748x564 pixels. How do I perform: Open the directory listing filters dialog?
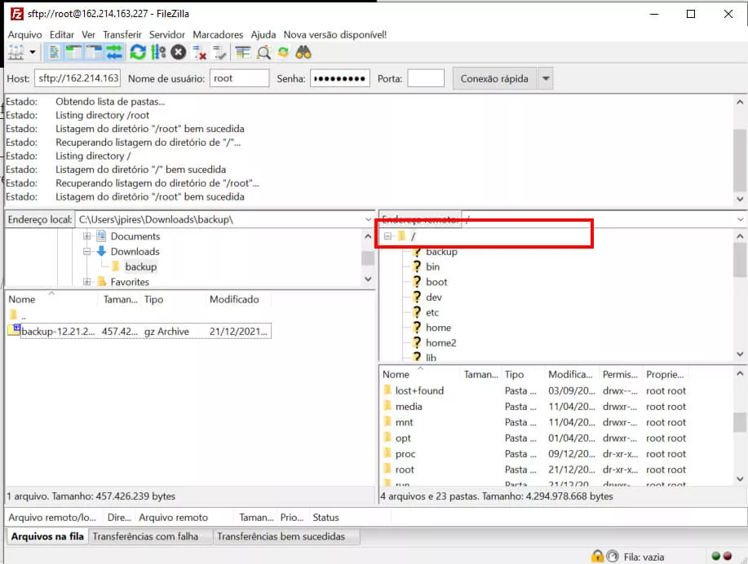(x=243, y=52)
